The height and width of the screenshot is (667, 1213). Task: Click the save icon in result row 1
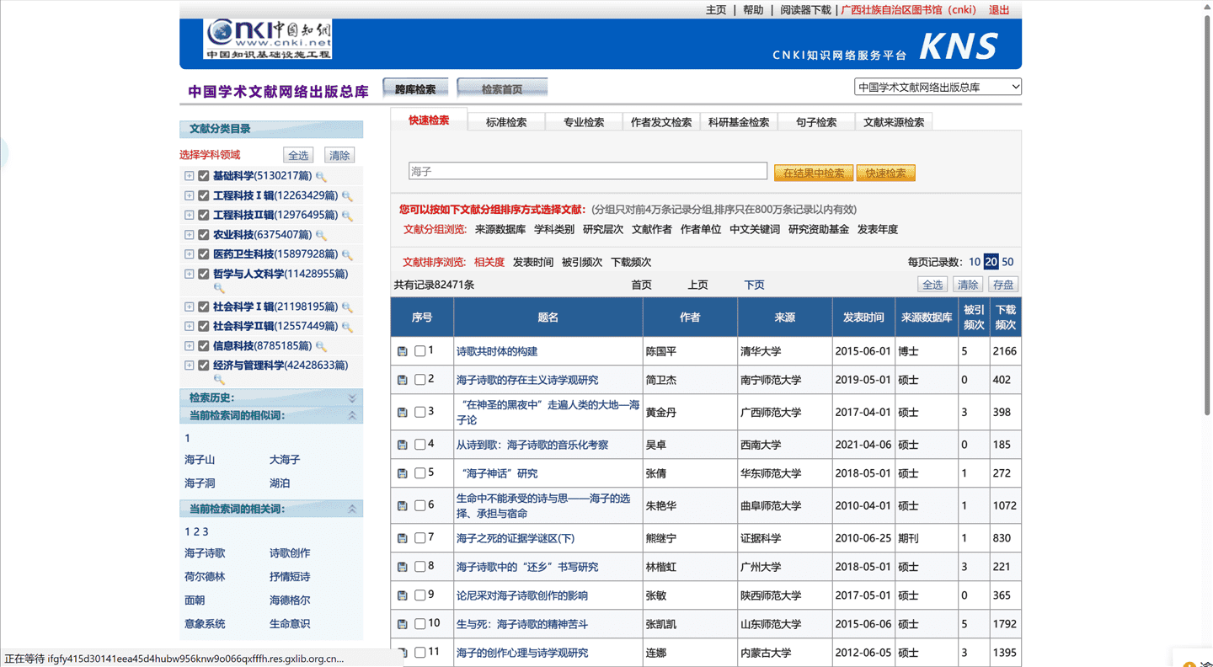pyautogui.click(x=403, y=351)
